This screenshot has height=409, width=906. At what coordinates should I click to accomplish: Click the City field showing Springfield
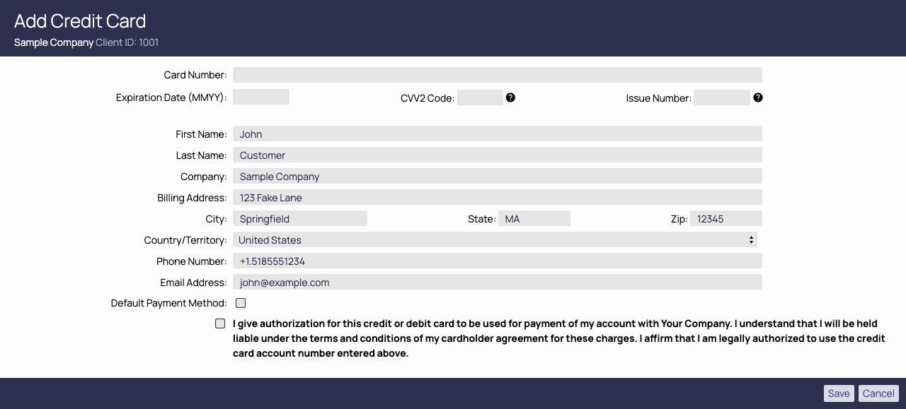[x=300, y=218]
